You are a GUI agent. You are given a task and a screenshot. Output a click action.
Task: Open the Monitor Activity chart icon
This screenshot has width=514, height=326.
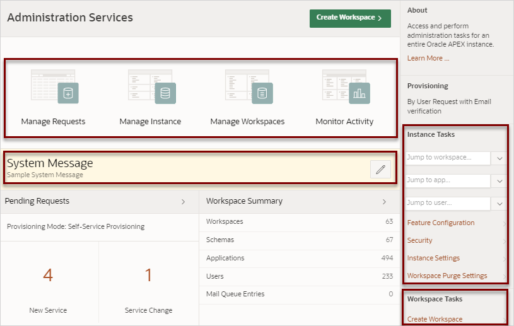pos(346,87)
